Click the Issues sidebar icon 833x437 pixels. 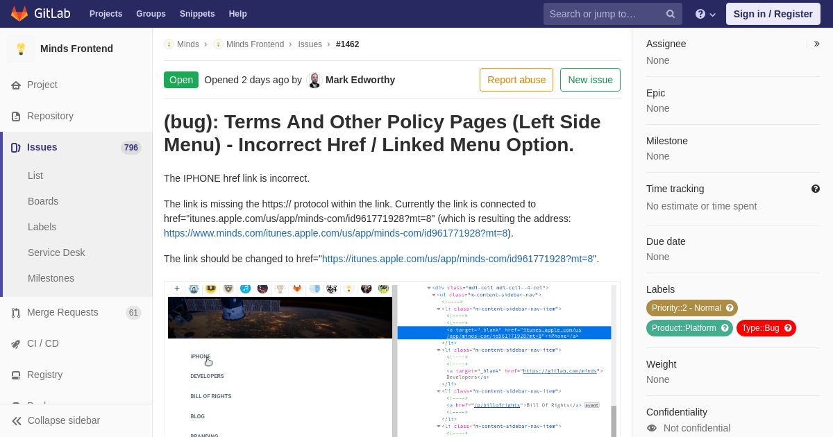tap(16, 148)
